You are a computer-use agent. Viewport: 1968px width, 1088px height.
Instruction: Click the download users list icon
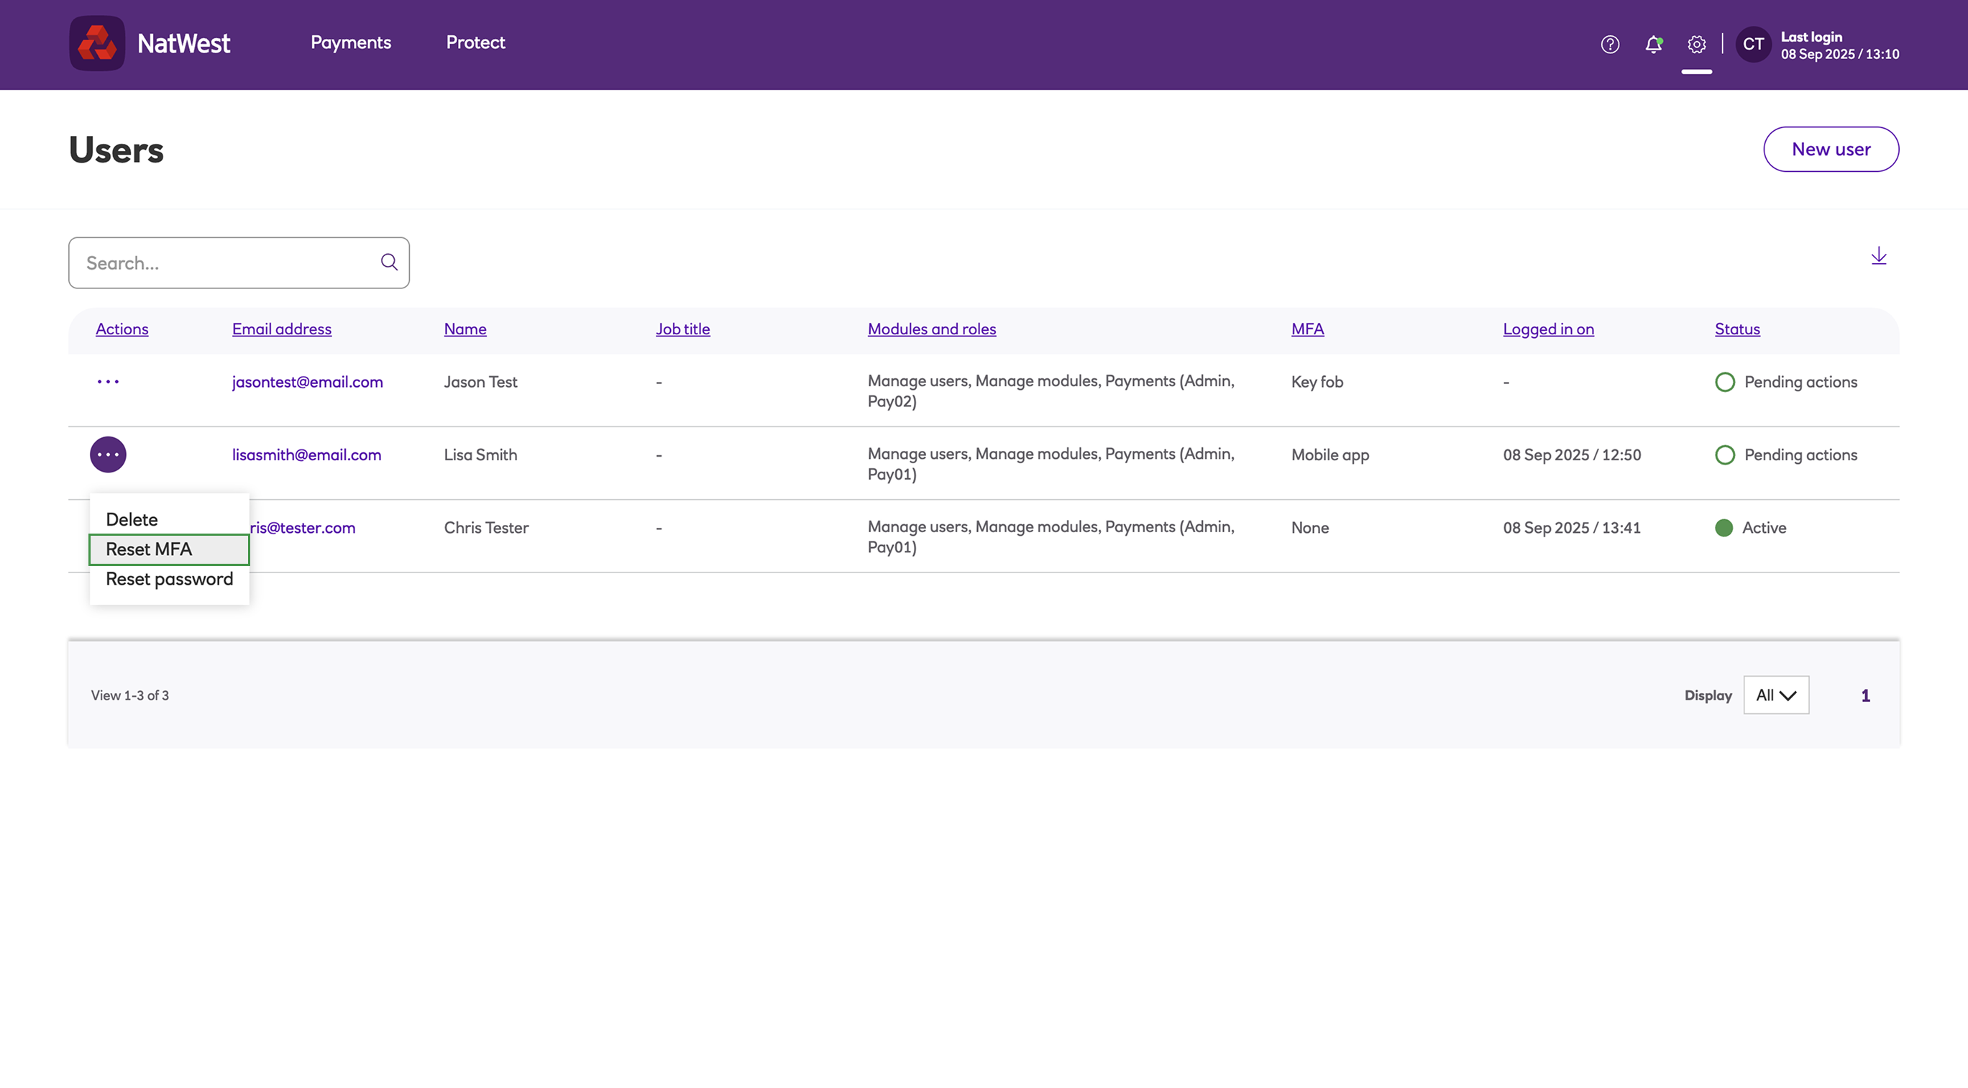pyautogui.click(x=1879, y=256)
